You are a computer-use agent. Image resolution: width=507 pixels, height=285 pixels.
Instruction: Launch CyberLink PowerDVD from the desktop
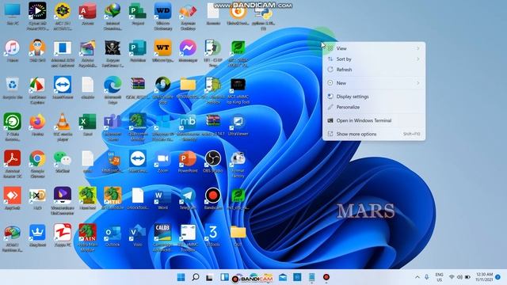click(x=37, y=16)
